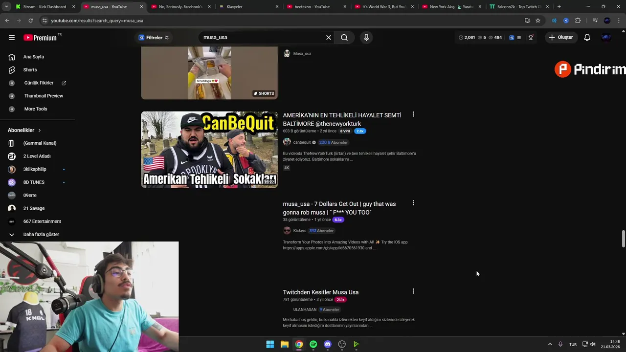Open the CanBeQuit Baltimore video thumbnail
Image resolution: width=626 pixels, height=352 pixels.
click(x=209, y=150)
